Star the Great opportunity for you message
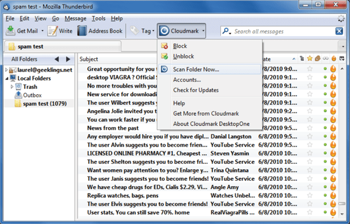350x224 pixels. (310, 69)
